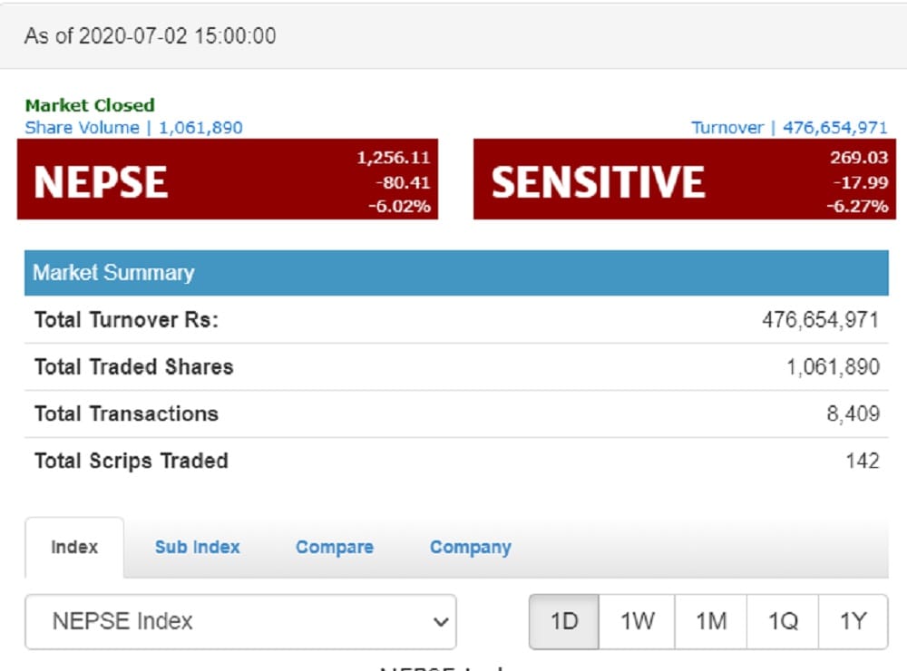The image size is (907, 671).
Task: Click the NEPSE change -80.41
Action: pyautogui.click(x=403, y=182)
